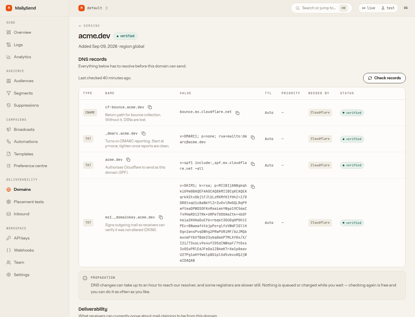Click the "Added Sep 09, 2026" text

point(98,46)
